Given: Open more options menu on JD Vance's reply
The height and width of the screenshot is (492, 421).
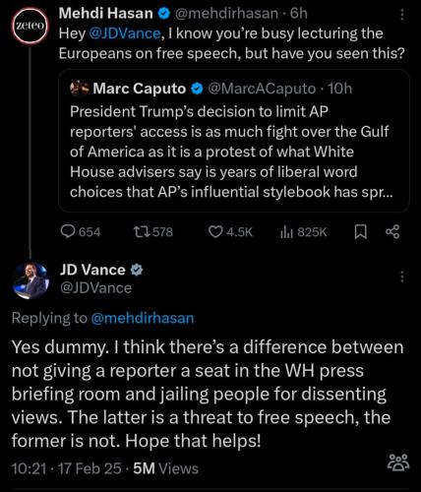Looking at the screenshot, I should pyautogui.click(x=402, y=277).
